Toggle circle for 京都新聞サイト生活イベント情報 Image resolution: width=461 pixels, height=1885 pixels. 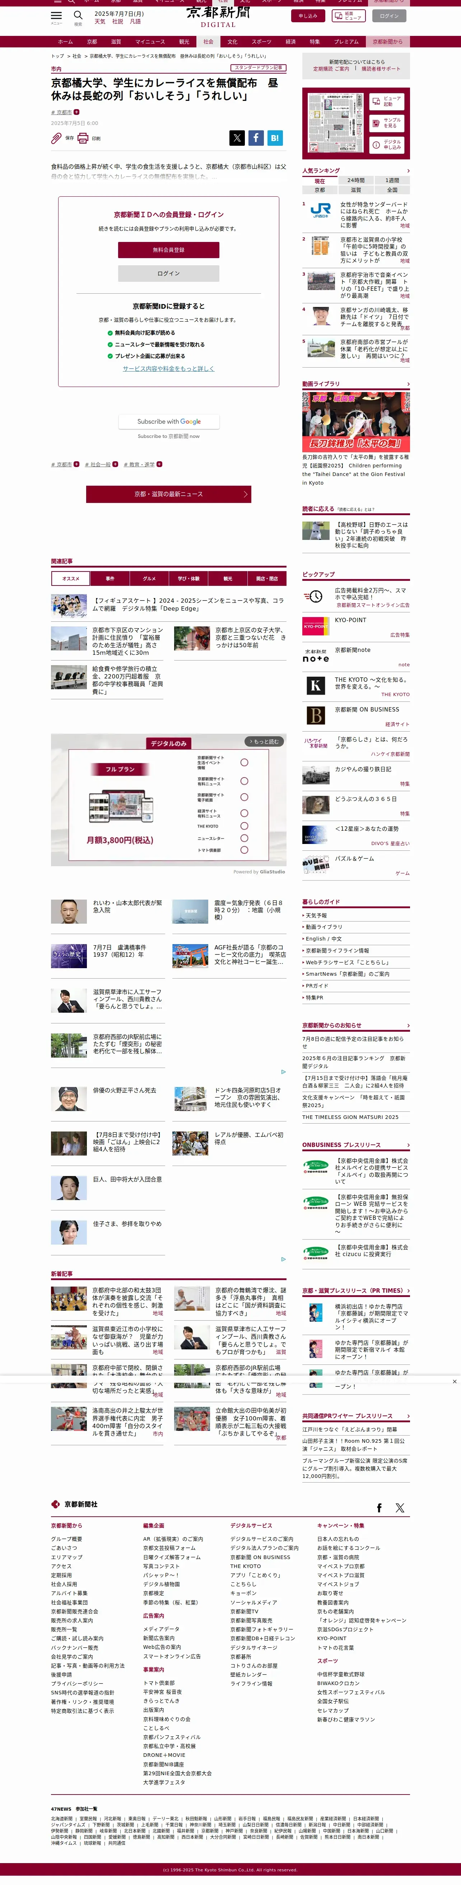[245, 762]
